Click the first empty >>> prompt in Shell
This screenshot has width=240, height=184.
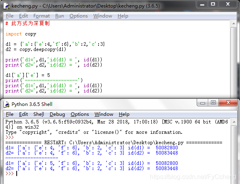click(x=10, y=137)
